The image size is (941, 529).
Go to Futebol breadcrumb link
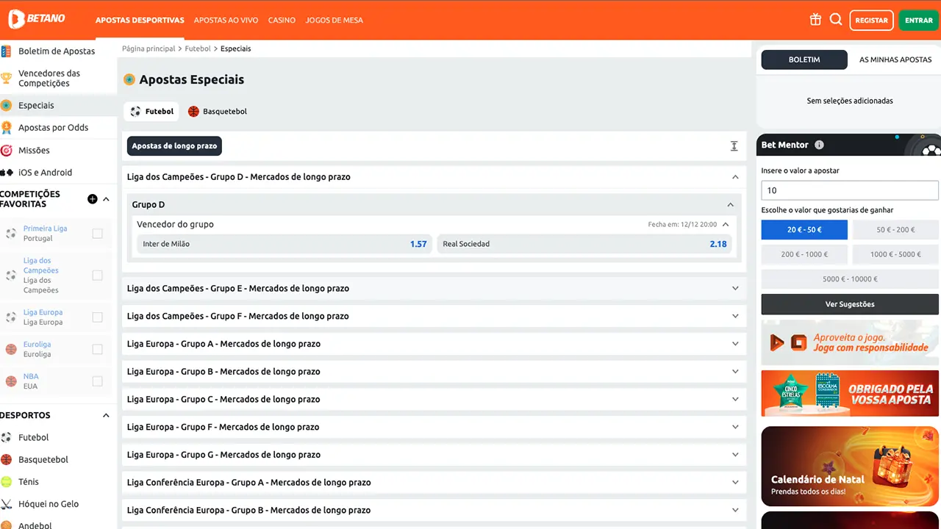tap(198, 48)
